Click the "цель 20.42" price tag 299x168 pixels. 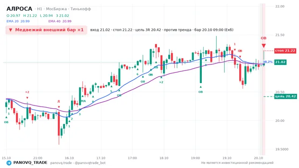(x=285, y=97)
